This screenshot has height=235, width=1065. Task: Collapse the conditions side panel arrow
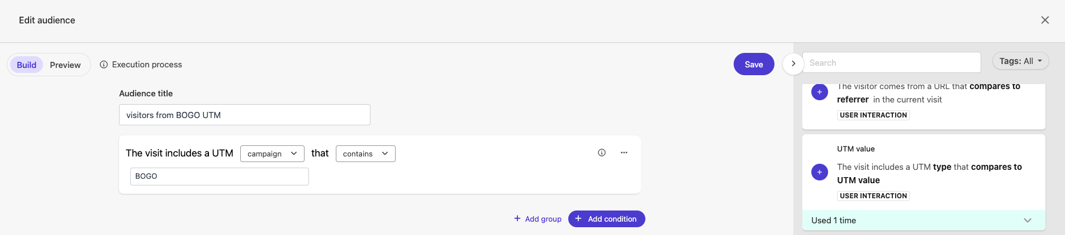point(793,63)
